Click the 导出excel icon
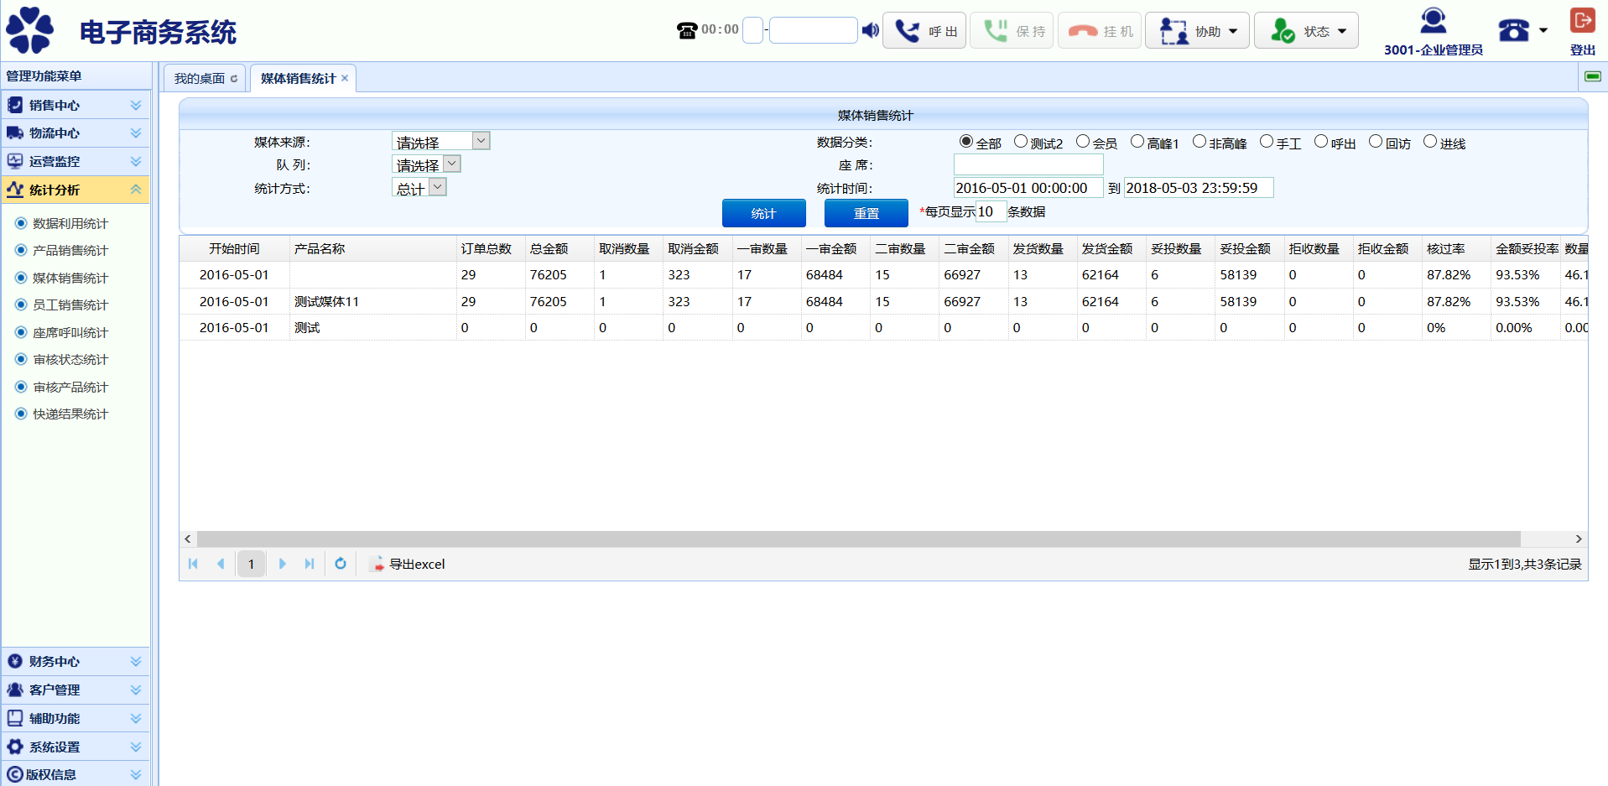 378,564
